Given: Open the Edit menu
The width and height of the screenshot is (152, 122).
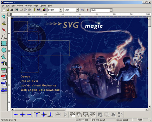Looking at the screenshot, I should point(8,6).
